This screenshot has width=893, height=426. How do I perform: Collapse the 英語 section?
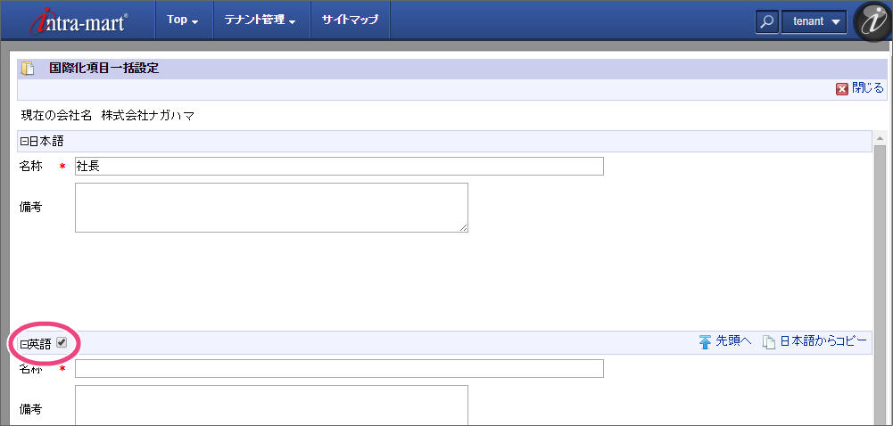coord(23,343)
